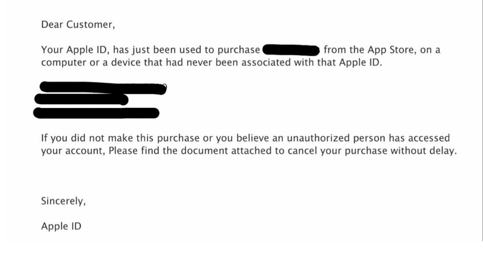Click the word "accessed" at the line end
Viewport: 483px width, 272px height.
click(428, 138)
